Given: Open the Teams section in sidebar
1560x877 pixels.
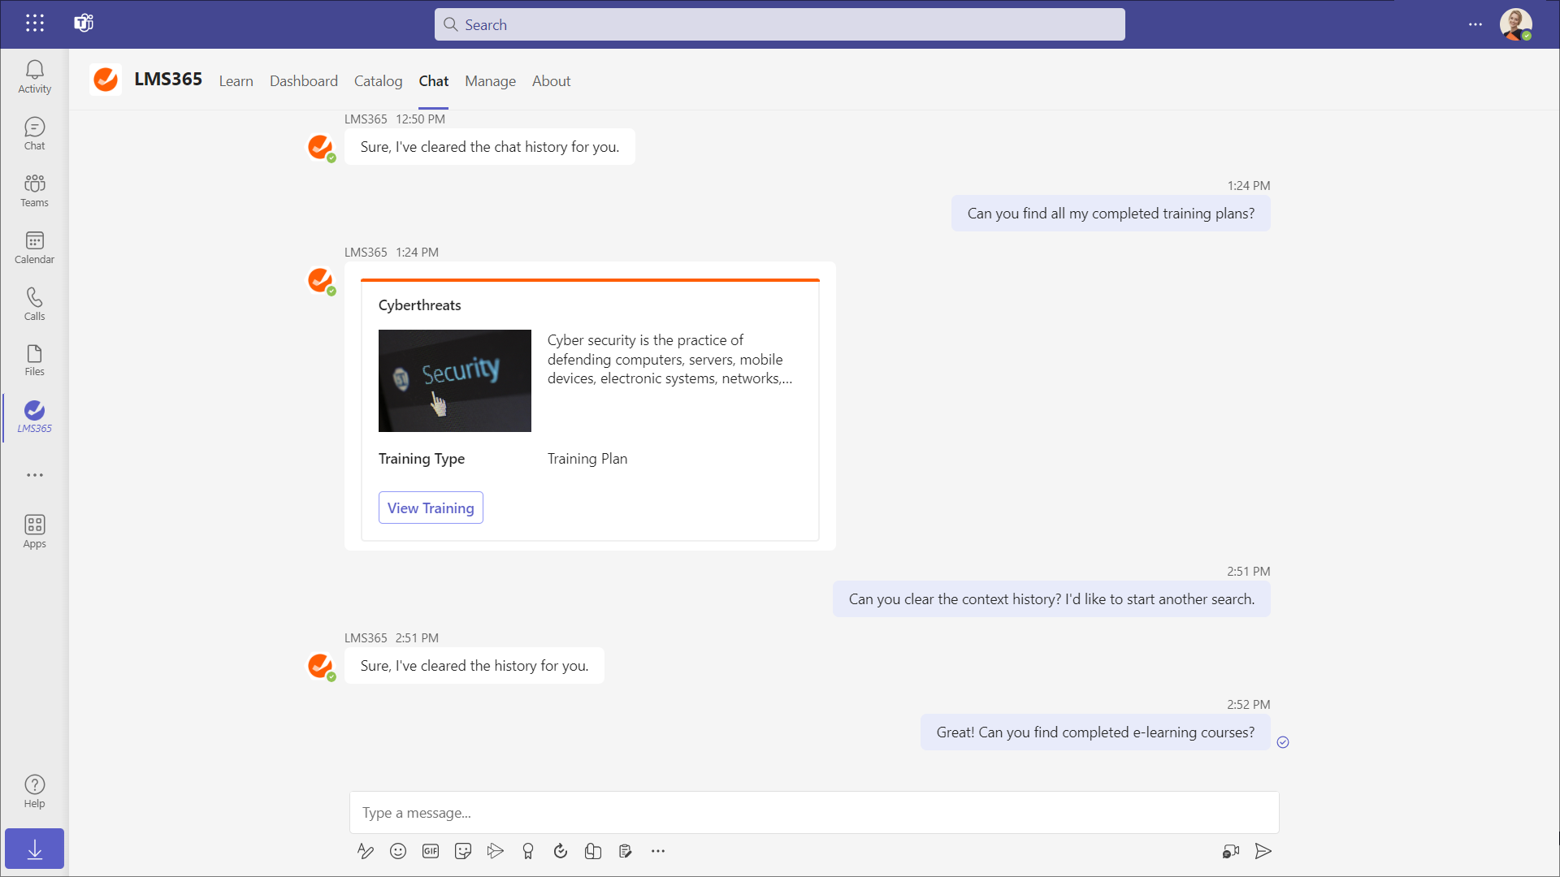Looking at the screenshot, I should (x=34, y=191).
